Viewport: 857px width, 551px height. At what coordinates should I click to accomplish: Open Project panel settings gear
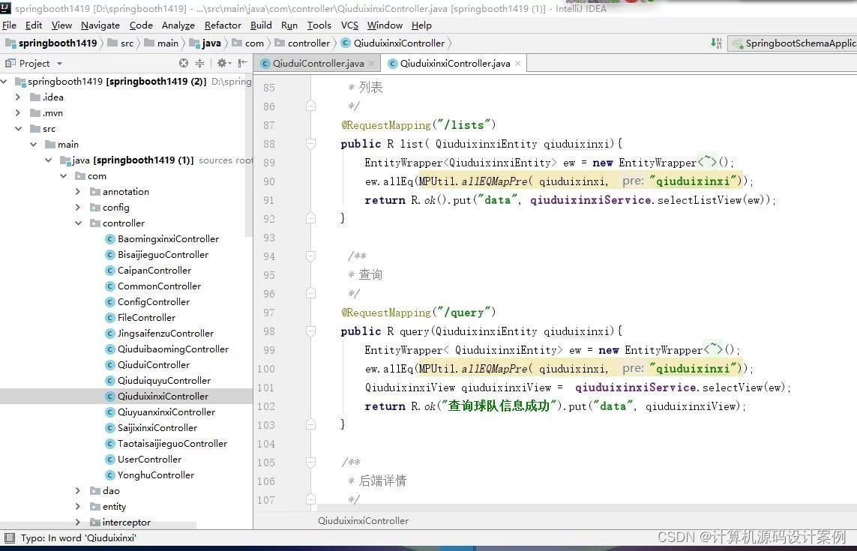tap(222, 63)
